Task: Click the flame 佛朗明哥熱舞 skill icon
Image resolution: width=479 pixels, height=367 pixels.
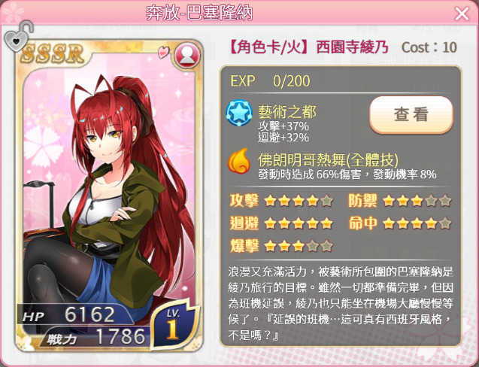Action: (239, 161)
